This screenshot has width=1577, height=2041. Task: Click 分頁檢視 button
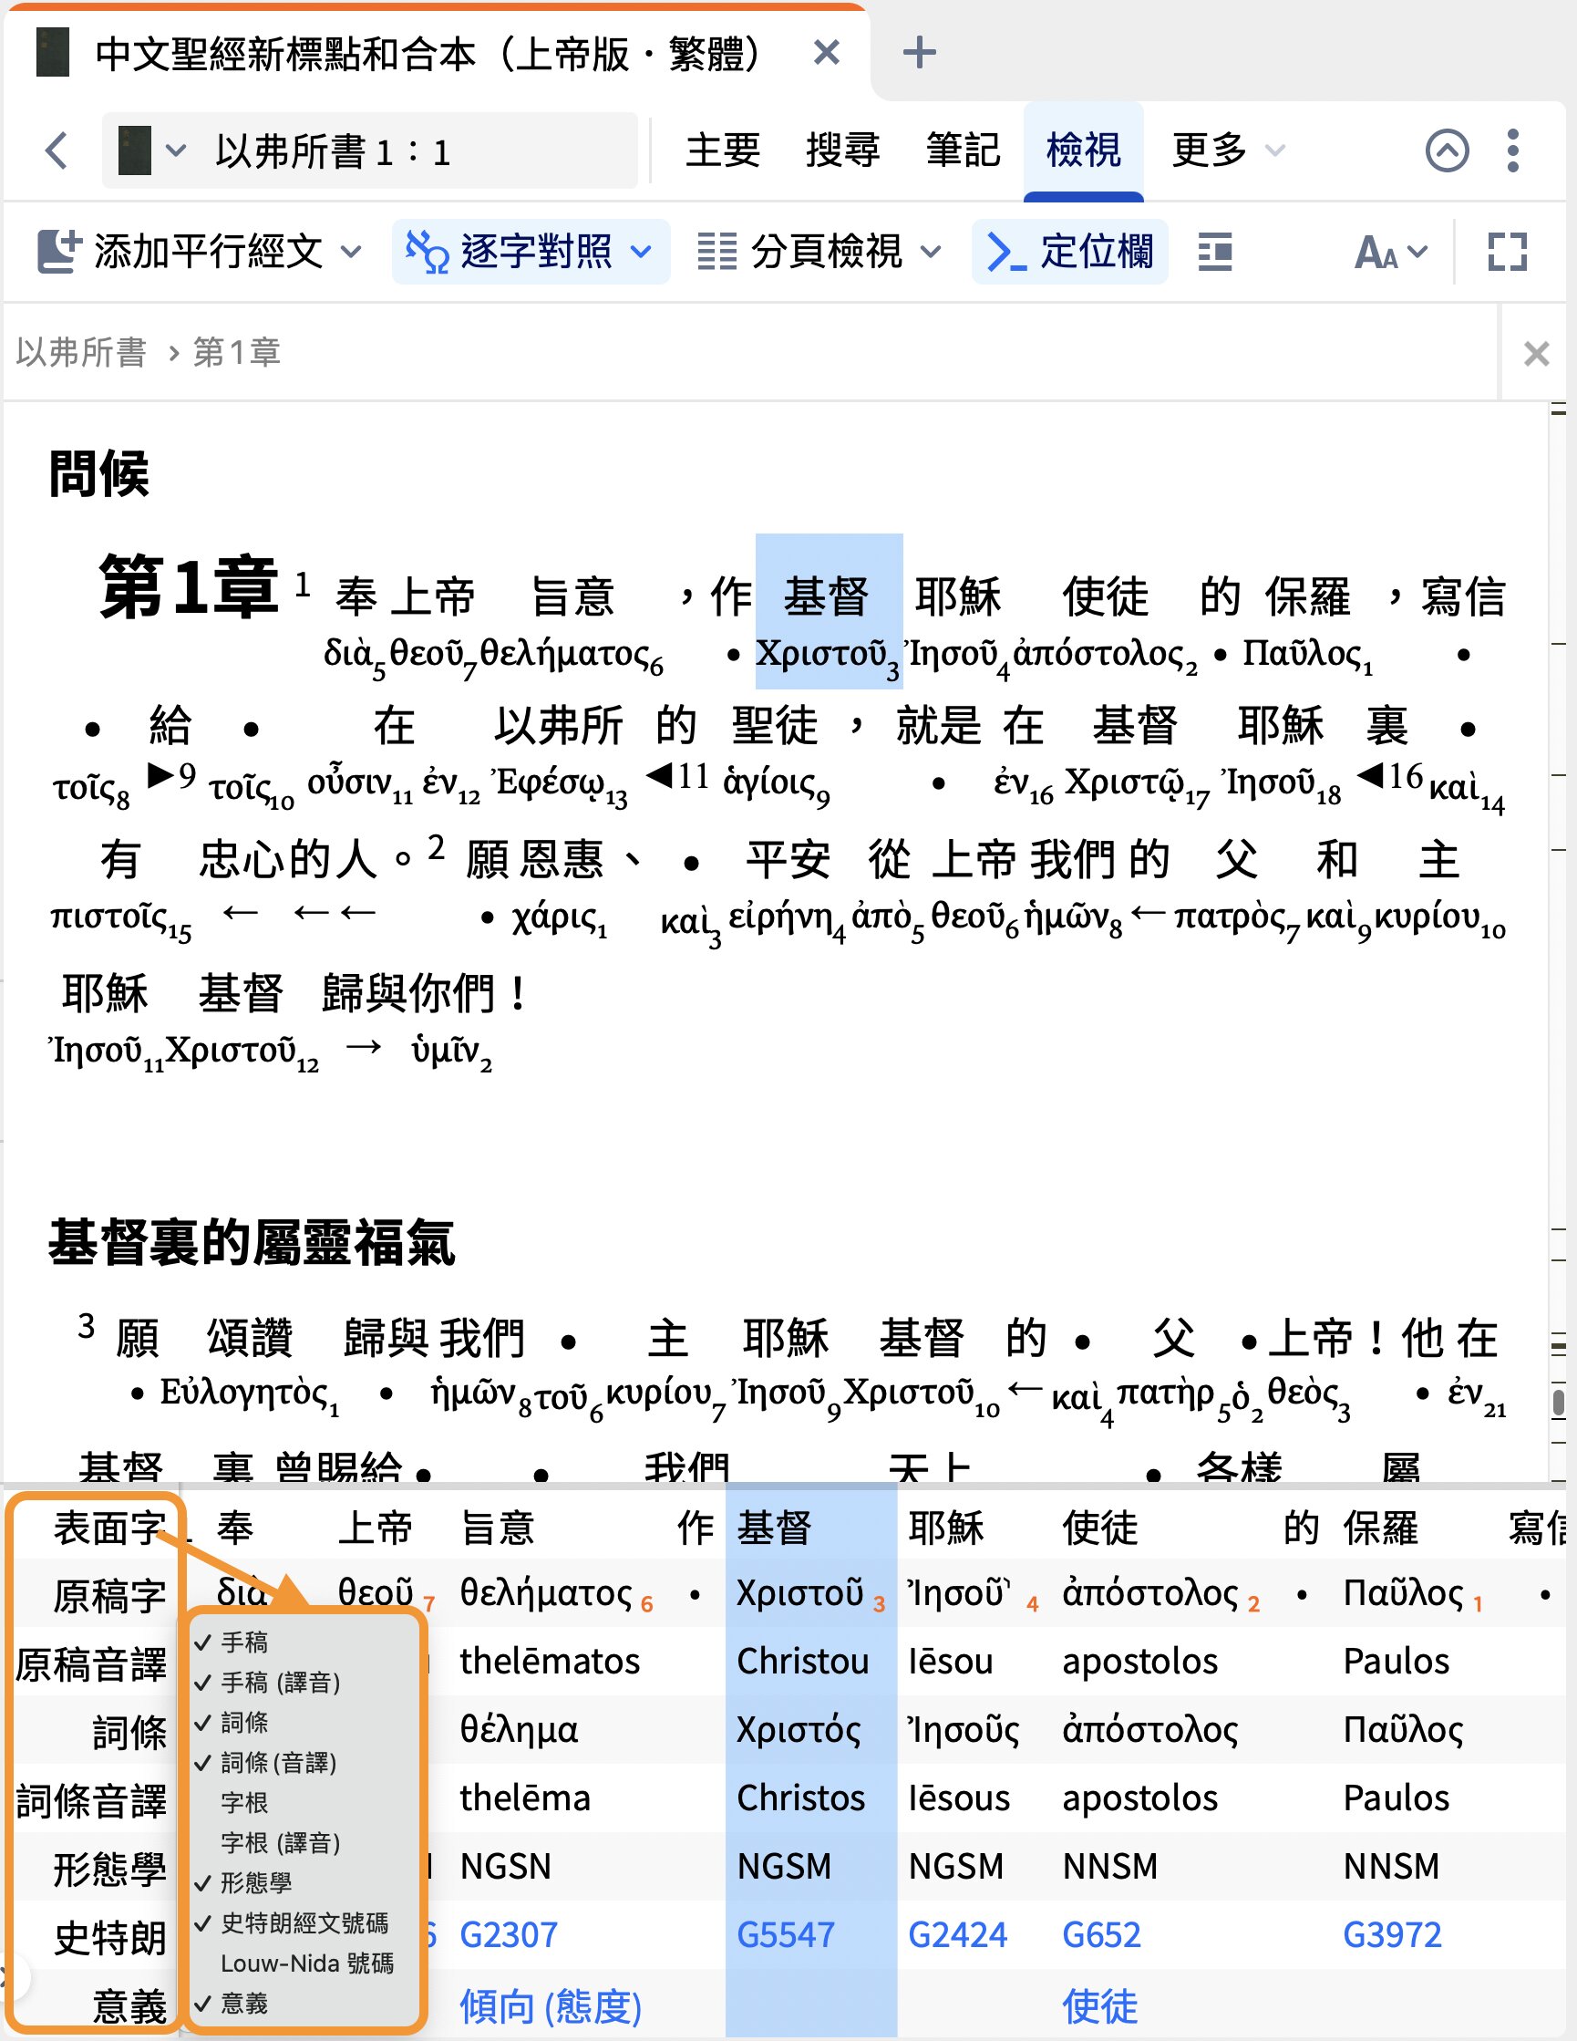[x=800, y=252]
